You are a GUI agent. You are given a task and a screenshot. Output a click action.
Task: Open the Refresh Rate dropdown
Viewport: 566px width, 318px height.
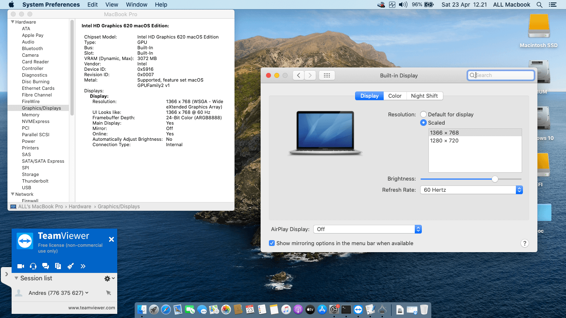pos(472,190)
